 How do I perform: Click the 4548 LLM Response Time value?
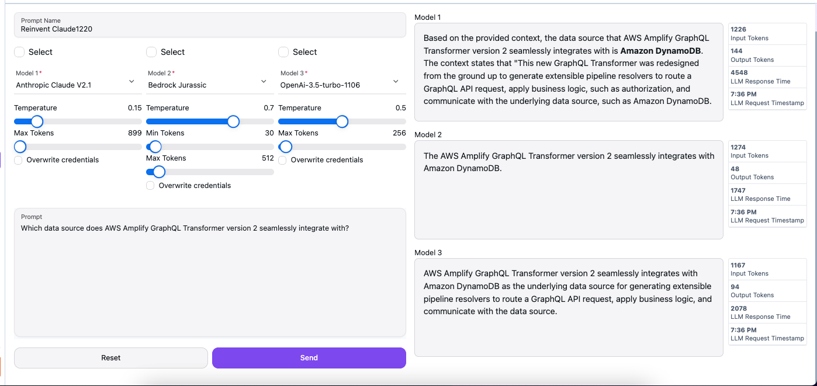[x=739, y=72]
